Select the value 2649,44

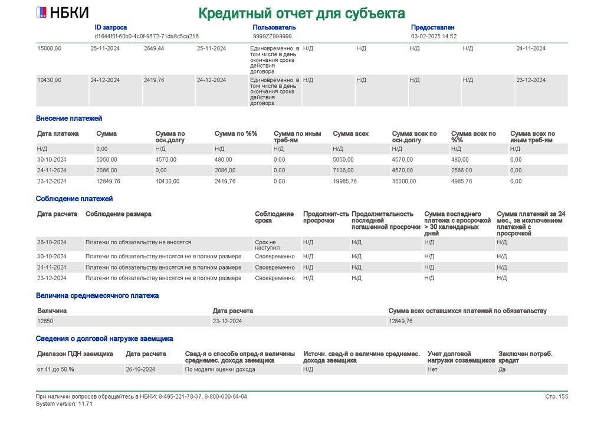pyautogui.click(x=154, y=48)
